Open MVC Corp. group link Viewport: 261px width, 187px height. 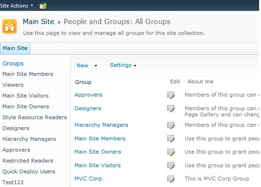pos(89,179)
